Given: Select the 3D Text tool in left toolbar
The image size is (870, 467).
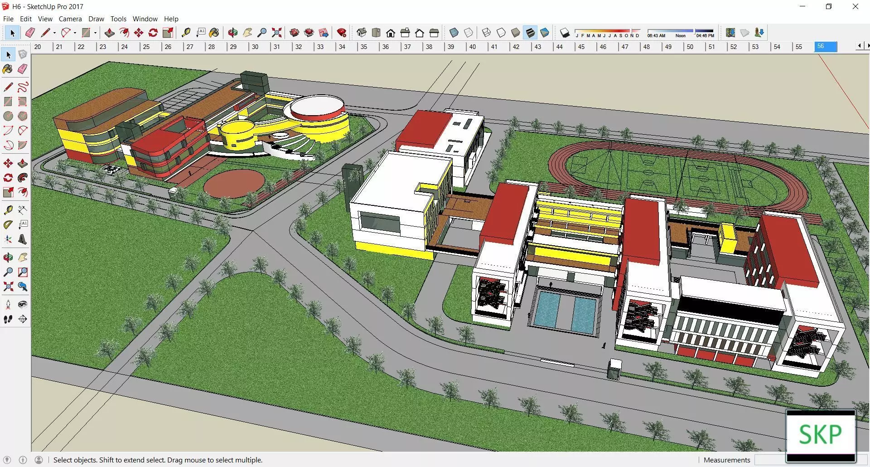Looking at the screenshot, I should (23, 239).
